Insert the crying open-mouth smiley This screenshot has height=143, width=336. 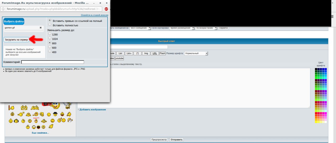[x=12, y=114]
